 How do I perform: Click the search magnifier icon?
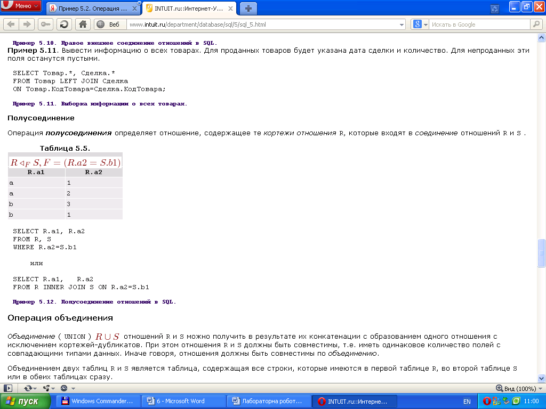[x=535, y=24]
